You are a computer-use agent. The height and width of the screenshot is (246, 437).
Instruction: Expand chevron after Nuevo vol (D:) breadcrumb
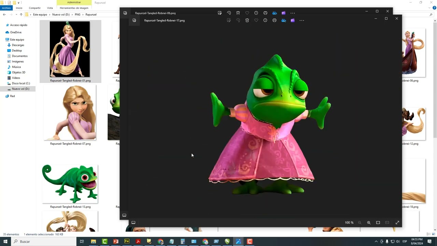(72, 15)
